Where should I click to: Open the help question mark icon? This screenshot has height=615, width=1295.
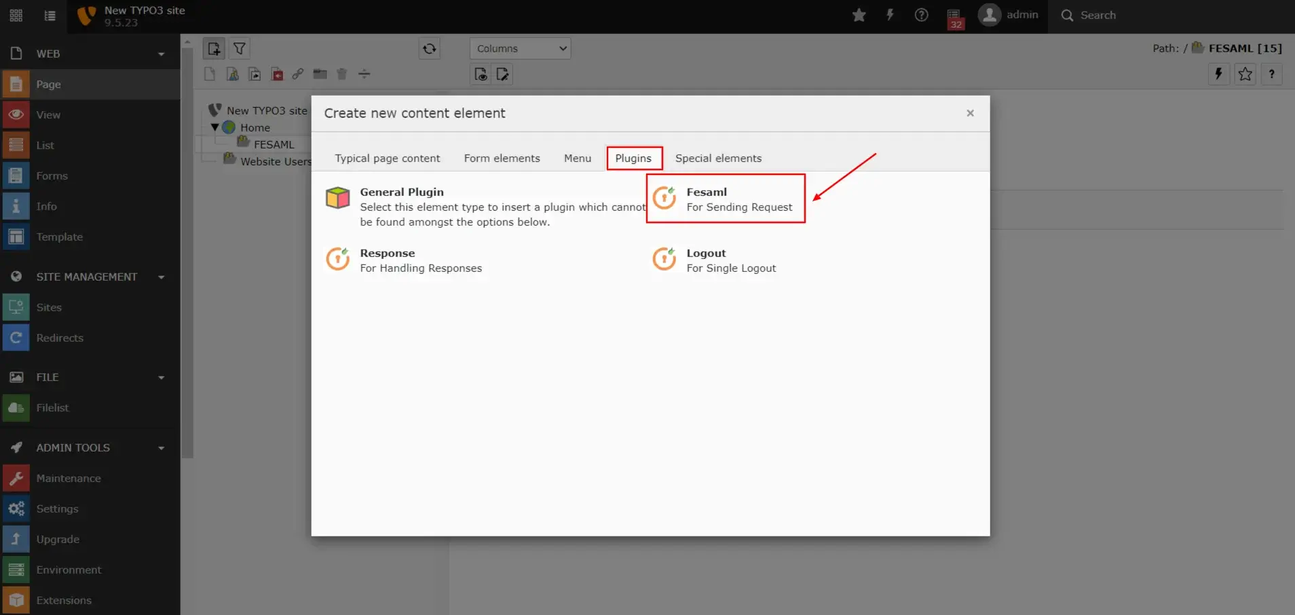click(921, 15)
